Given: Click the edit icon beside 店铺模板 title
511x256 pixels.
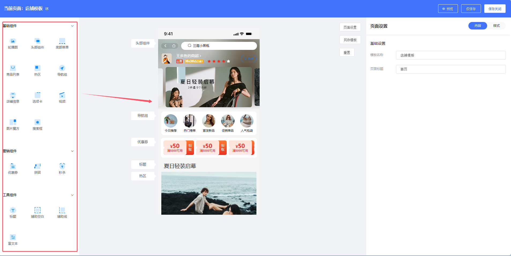Looking at the screenshot, I should (47, 9).
